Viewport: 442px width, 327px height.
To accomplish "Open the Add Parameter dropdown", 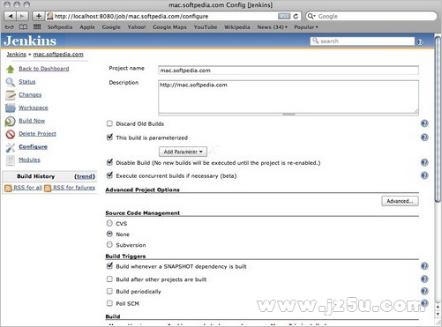I will tap(183, 152).
